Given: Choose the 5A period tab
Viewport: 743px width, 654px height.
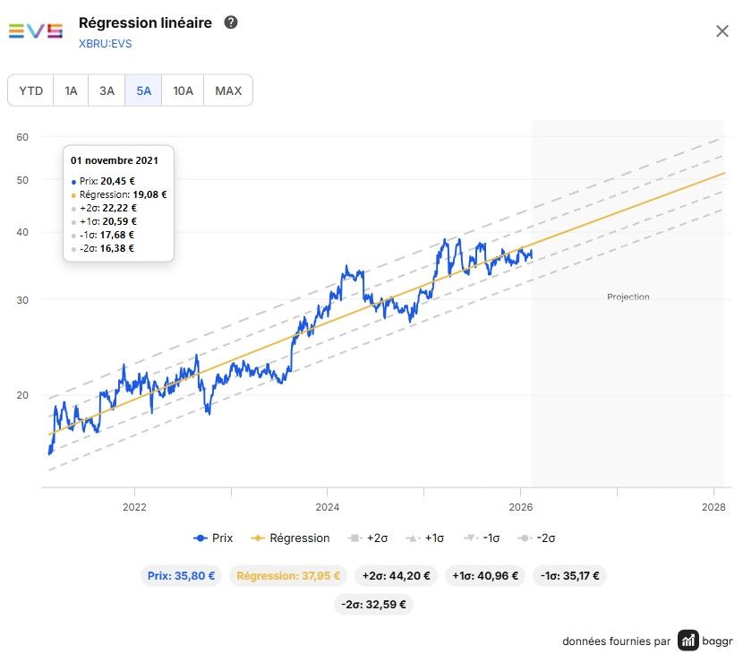Looking at the screenshot, I should tap(143, 90).
